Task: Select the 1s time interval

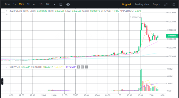Action: tap(14, 4)
